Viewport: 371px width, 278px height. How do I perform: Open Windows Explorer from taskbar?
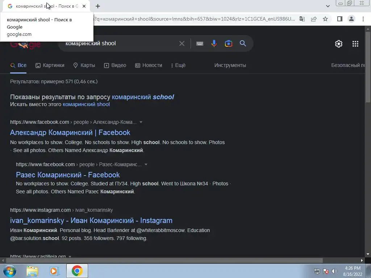[32, 271]
